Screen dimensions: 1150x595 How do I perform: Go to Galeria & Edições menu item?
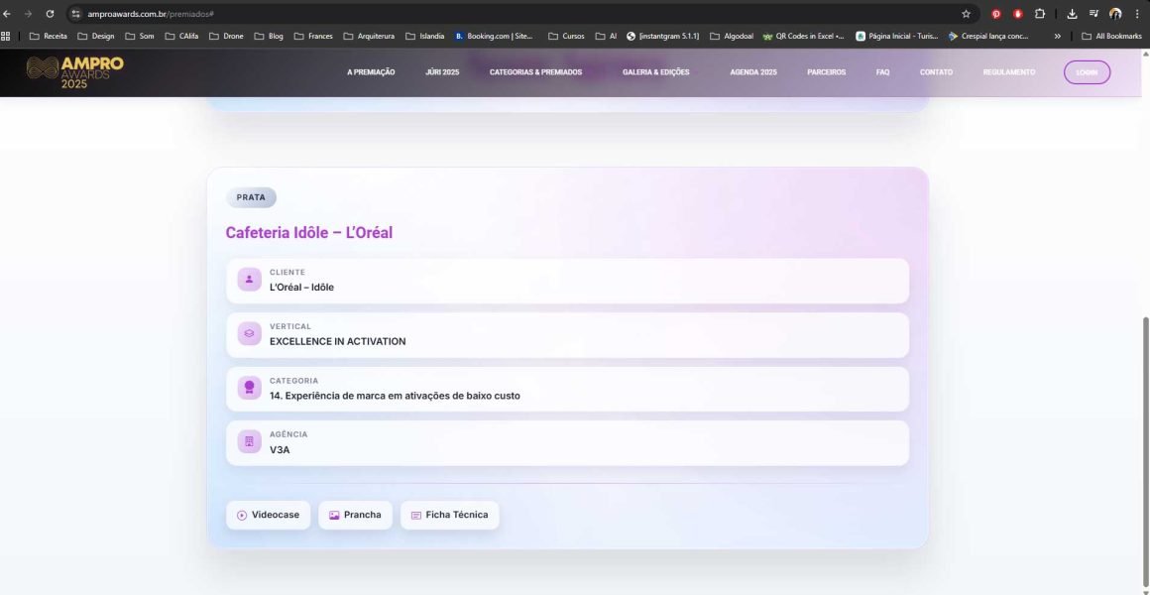(655, 72)
